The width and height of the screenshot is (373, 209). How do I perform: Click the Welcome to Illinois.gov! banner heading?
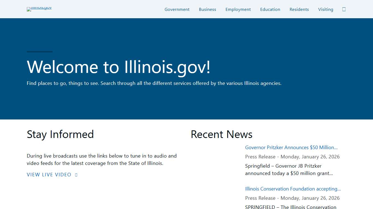click(118, 67)
